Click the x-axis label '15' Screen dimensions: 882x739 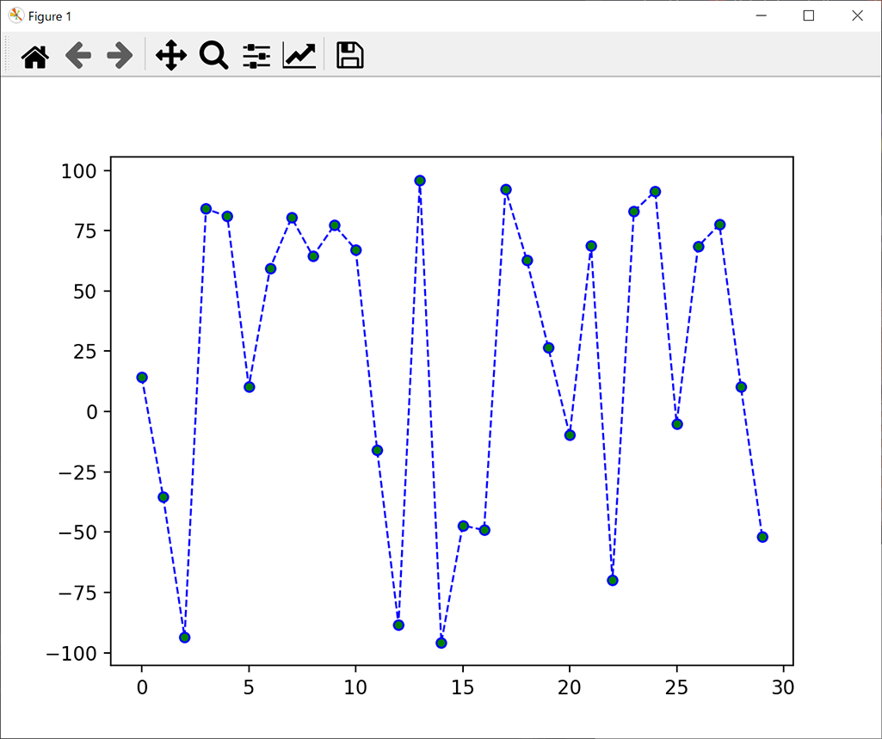tap(462, 687)
